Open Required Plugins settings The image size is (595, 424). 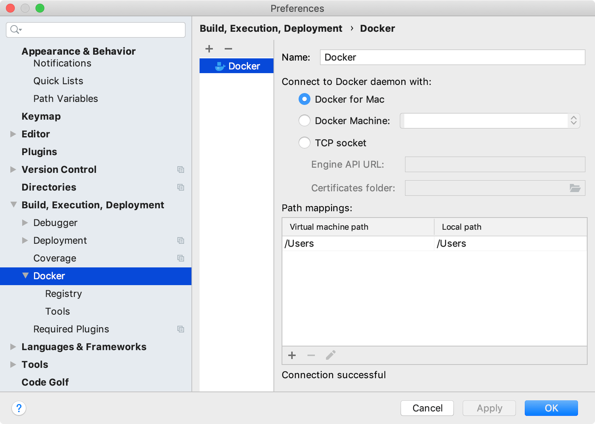(71, 329)
